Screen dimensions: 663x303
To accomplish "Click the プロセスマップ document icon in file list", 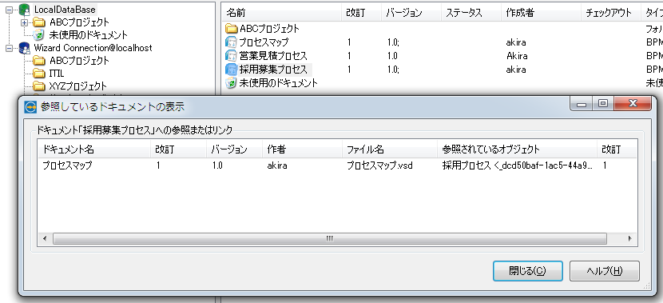I will pos(232,42).
